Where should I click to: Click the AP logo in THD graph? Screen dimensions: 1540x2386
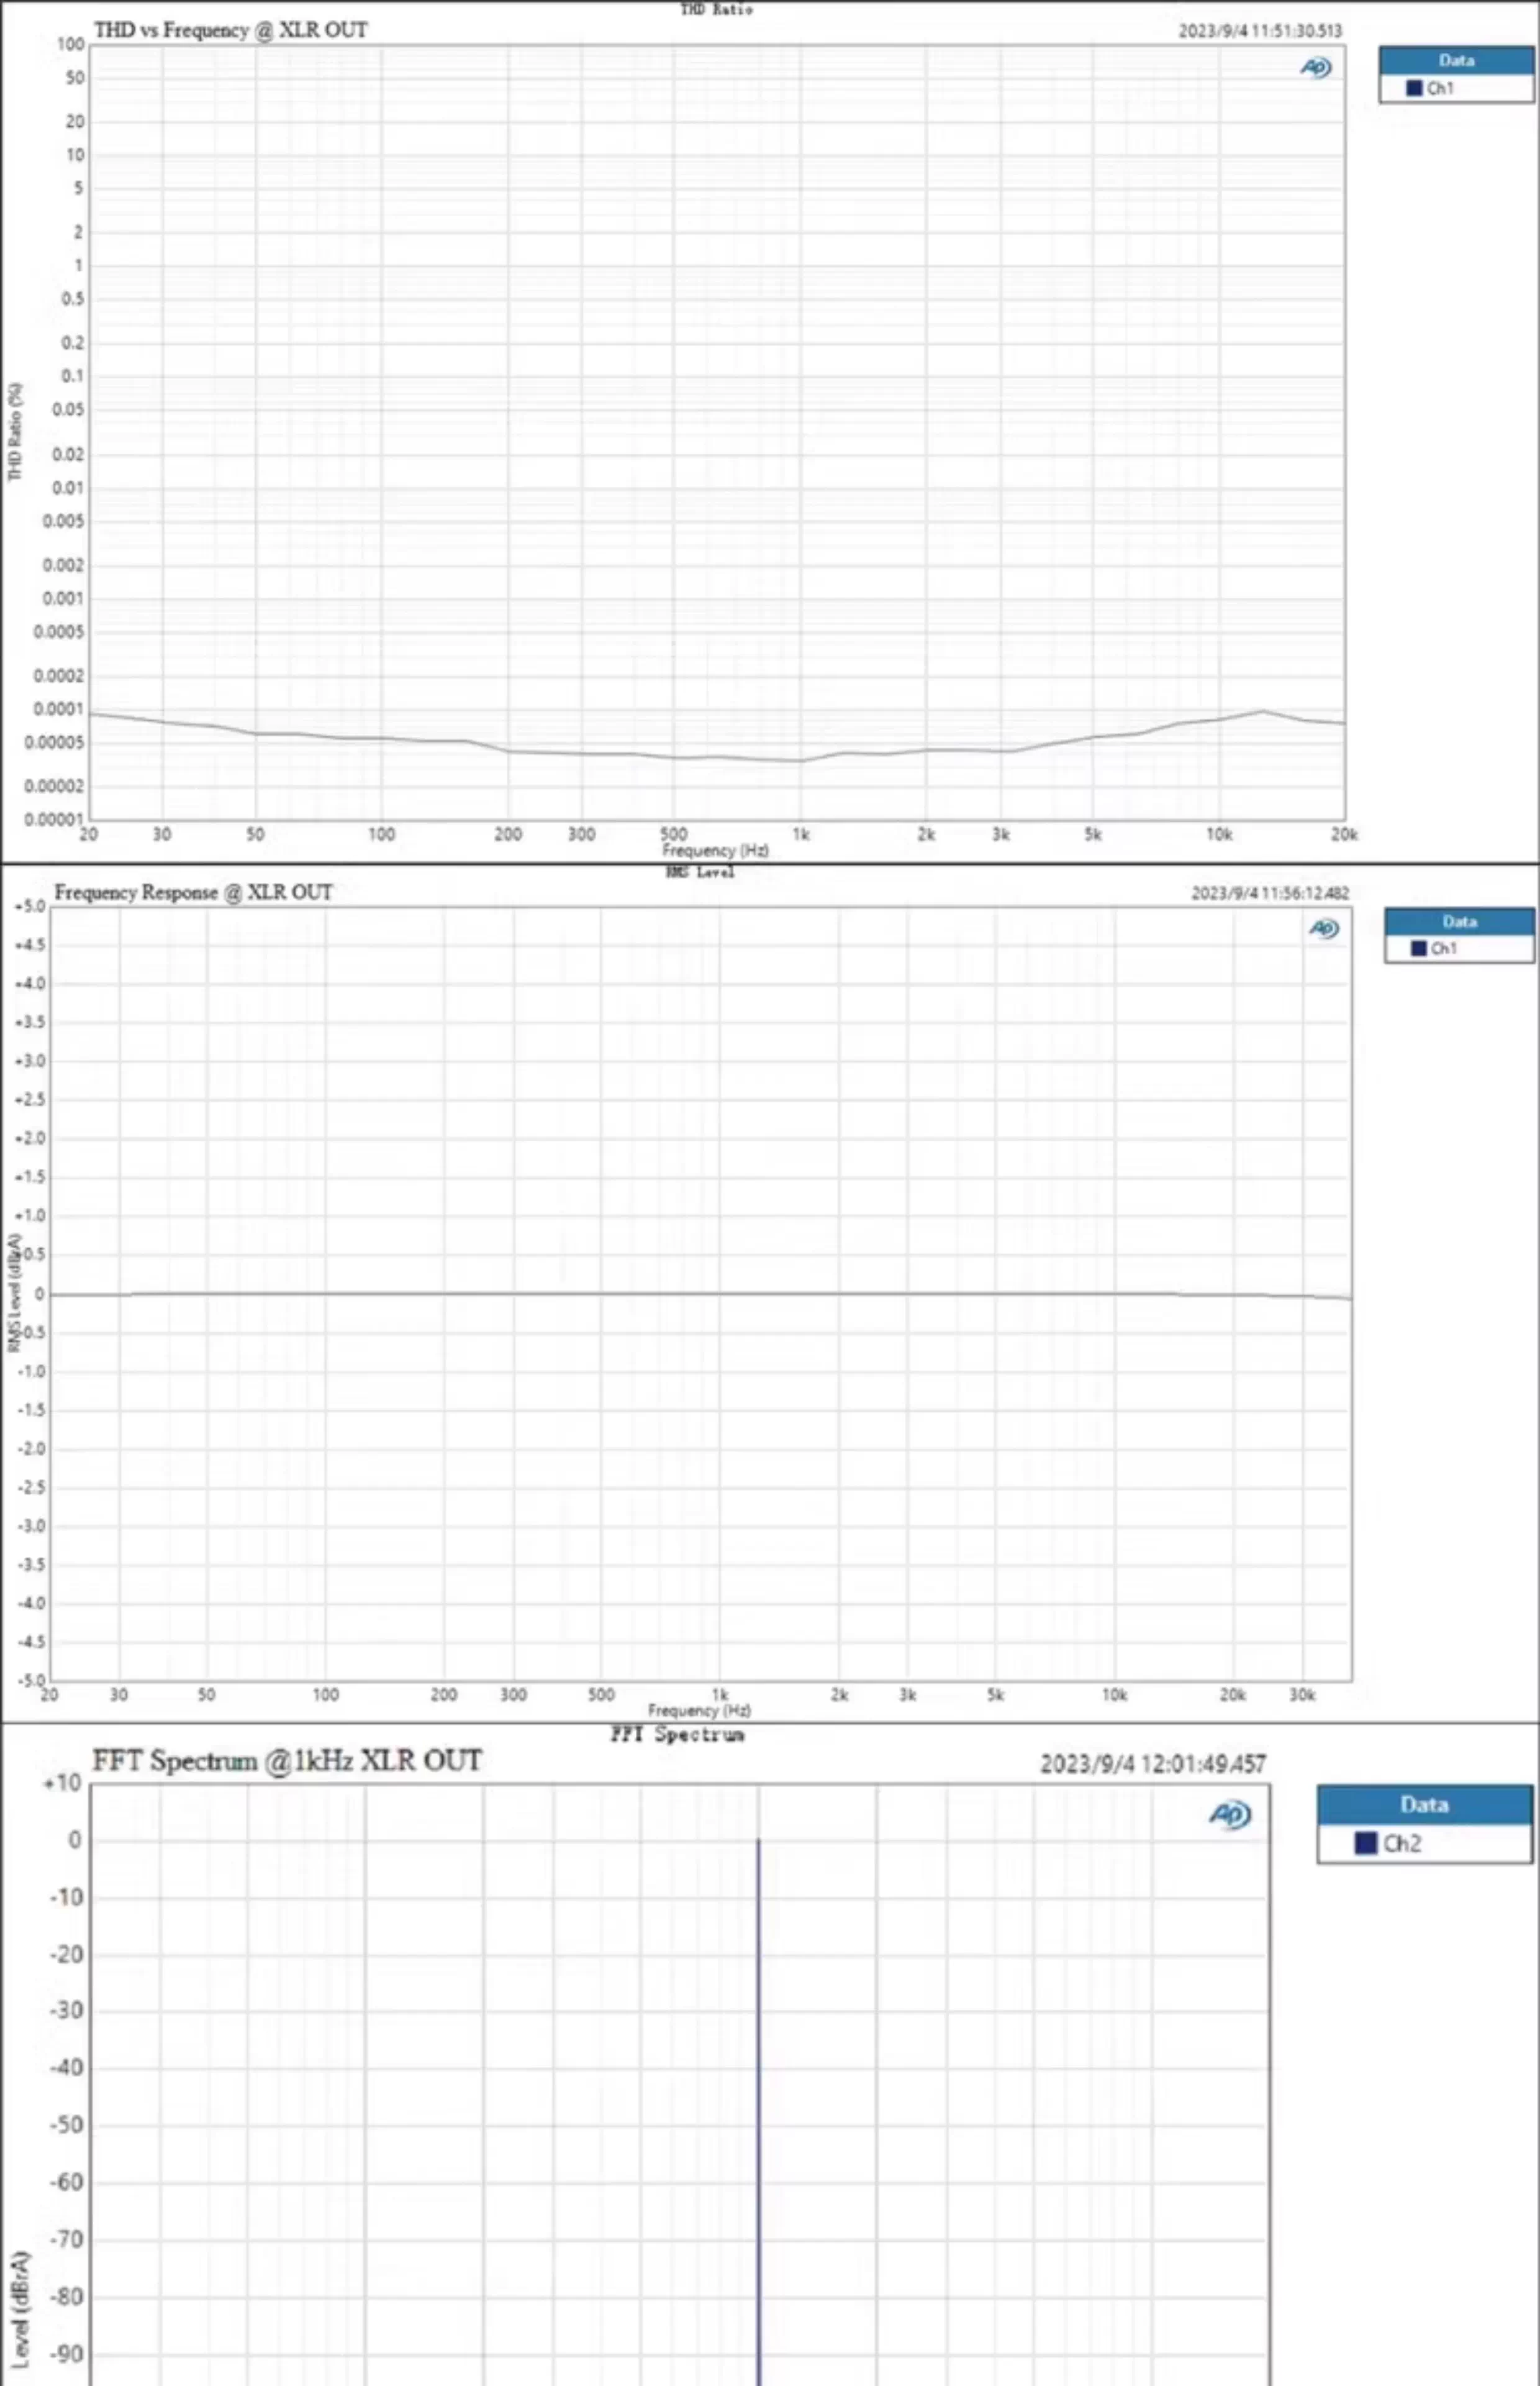1316,68
